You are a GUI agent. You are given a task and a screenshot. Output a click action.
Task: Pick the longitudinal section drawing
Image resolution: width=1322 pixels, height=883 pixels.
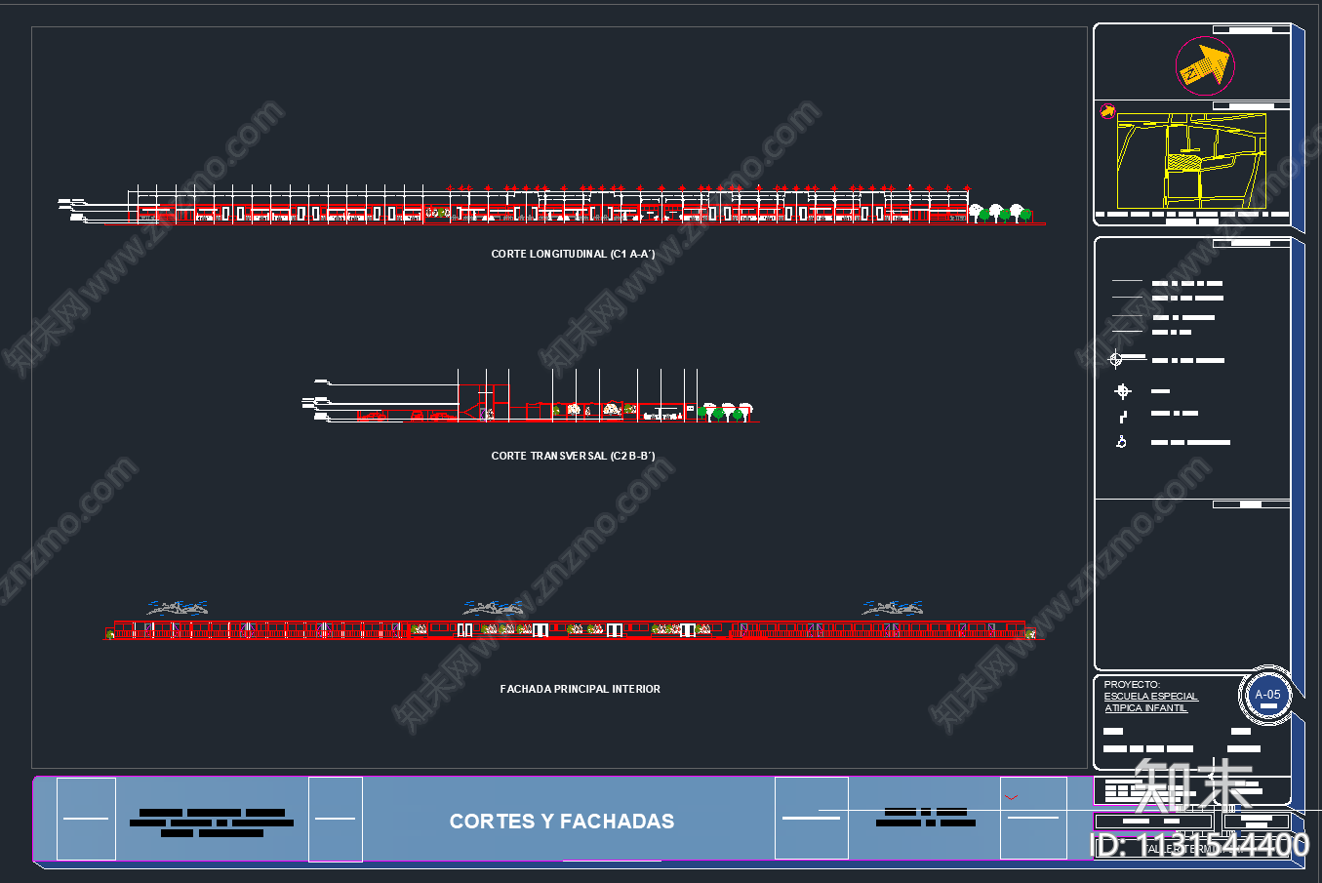tap(551, 204)
